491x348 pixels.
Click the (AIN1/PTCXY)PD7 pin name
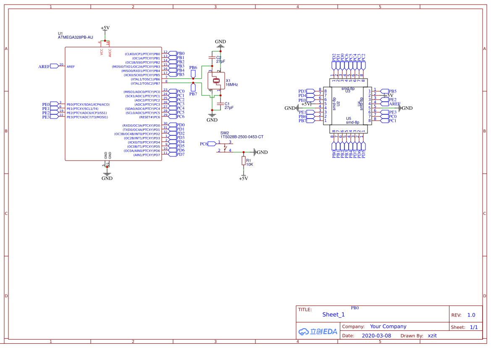pos(147,155)
